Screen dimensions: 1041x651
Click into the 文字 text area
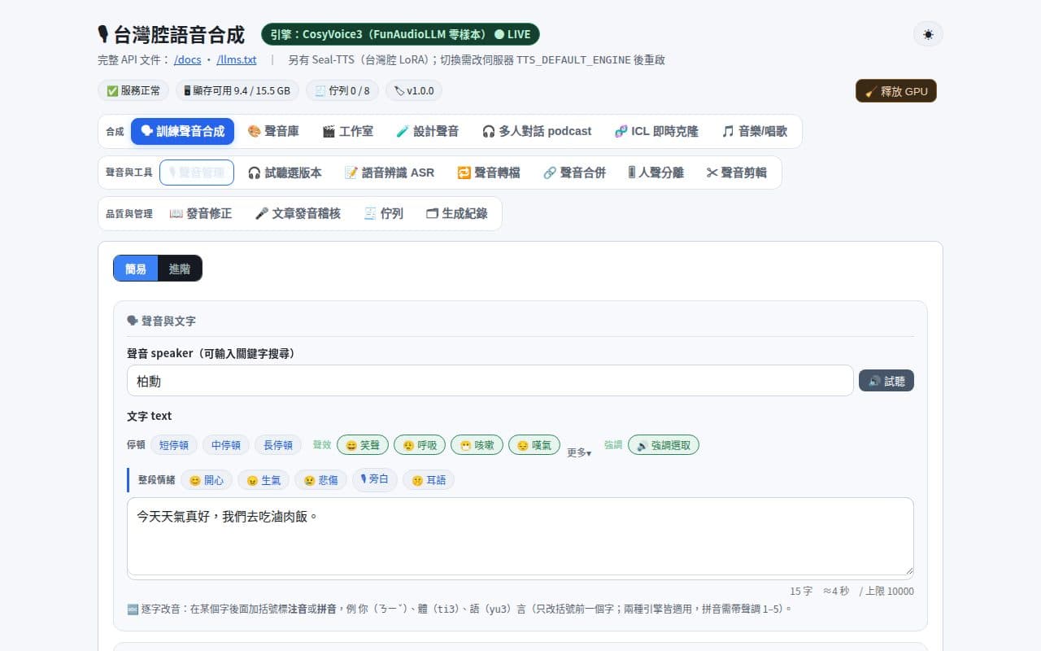pyautogui.click(x=520, y=537)
